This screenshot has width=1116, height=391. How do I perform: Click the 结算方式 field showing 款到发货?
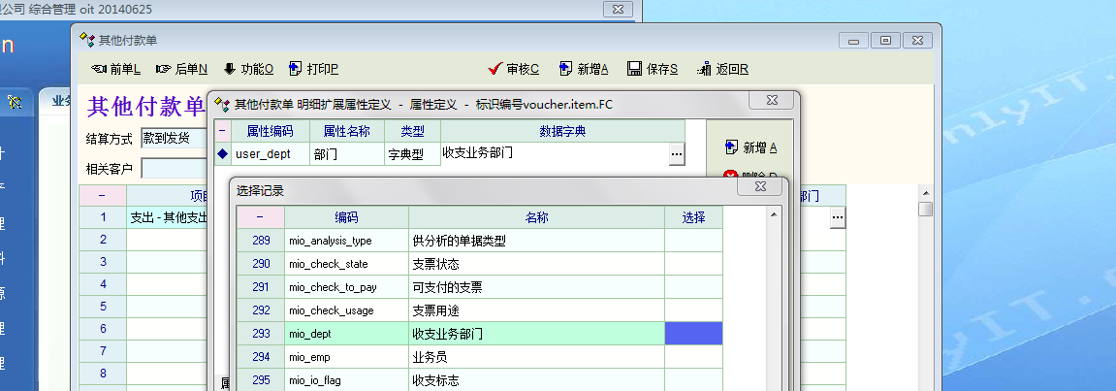pyautogui.click(x=175, y=139)
